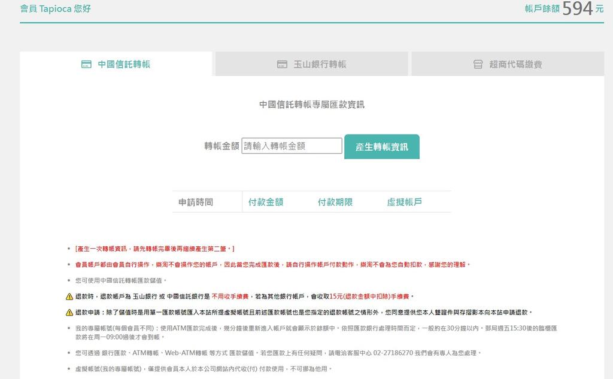Screen dimensions: 613x379
Task: Click the red 會員帳戶都由會員自行操作 notice
Action: tap(272, 265)
